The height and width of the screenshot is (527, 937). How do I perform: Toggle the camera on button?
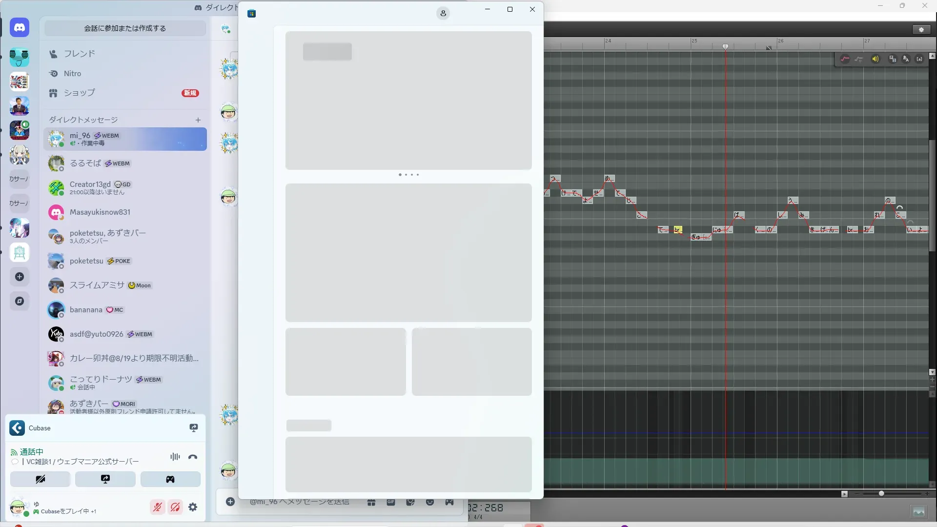[x=40, y=479]
